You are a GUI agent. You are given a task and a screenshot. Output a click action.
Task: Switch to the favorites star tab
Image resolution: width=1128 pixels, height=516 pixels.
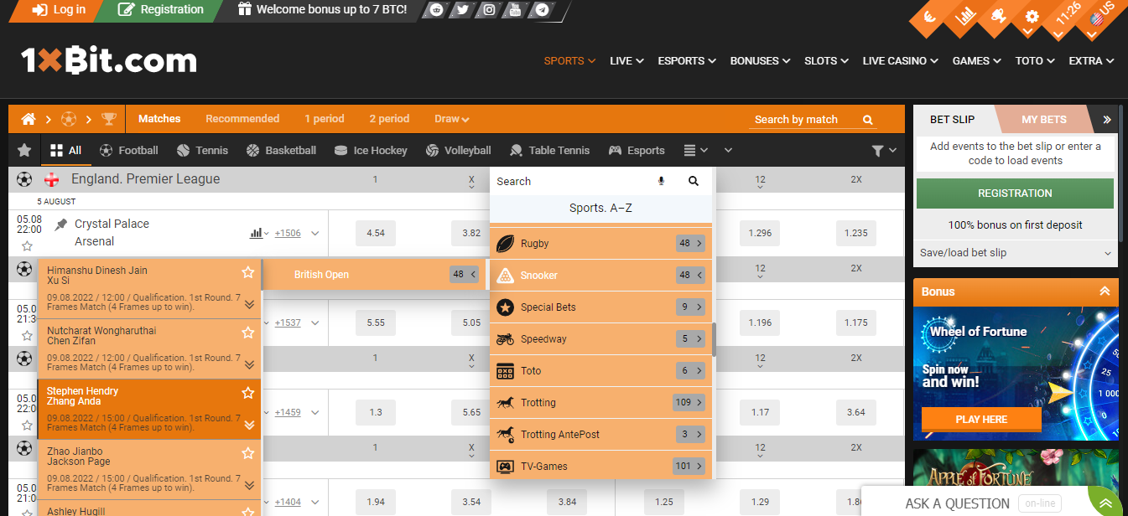(x=23, y=150)
